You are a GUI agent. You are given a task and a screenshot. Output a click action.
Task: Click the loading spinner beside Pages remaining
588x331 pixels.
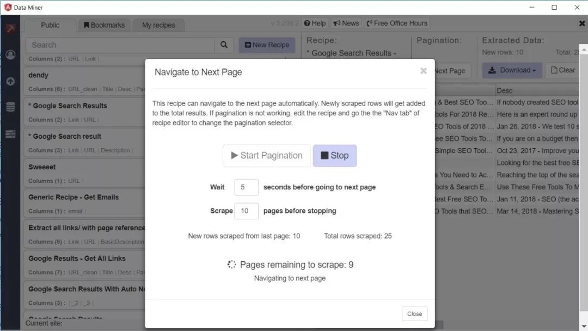tap(231, 265)
